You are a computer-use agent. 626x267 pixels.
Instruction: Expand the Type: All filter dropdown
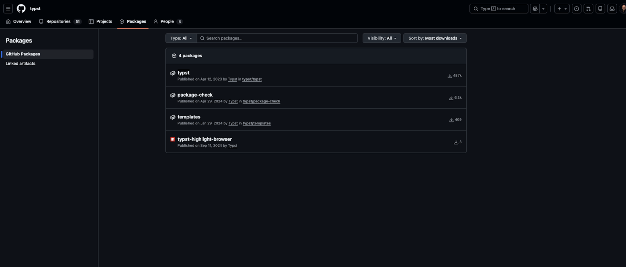click(x=181, y=38)
